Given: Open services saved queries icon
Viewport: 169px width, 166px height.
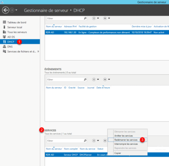Looking at the screenshot, I should pos(105,141).
